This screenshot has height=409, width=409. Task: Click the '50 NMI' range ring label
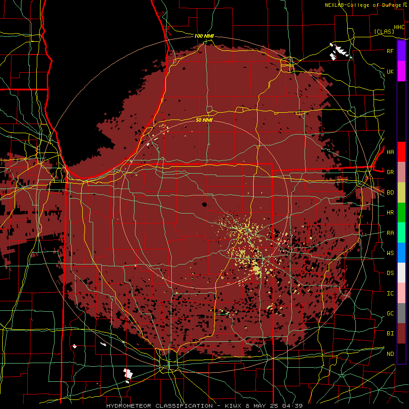tap(204, 120)
